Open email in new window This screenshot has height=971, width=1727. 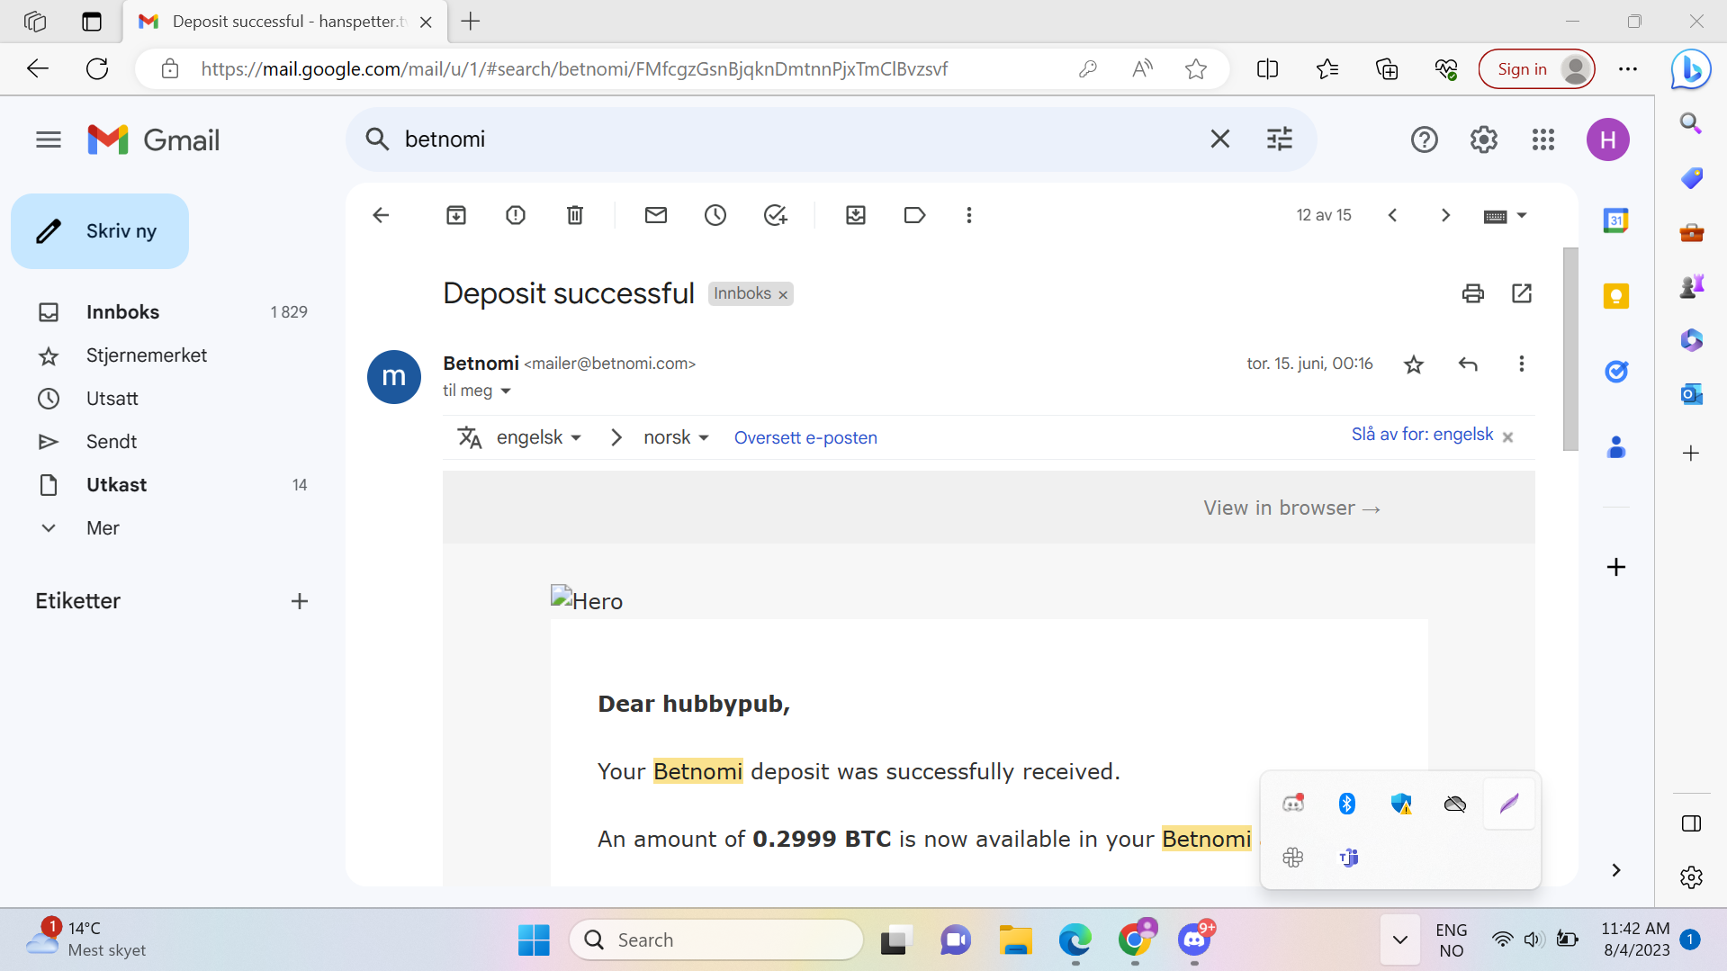point(1522,293)
